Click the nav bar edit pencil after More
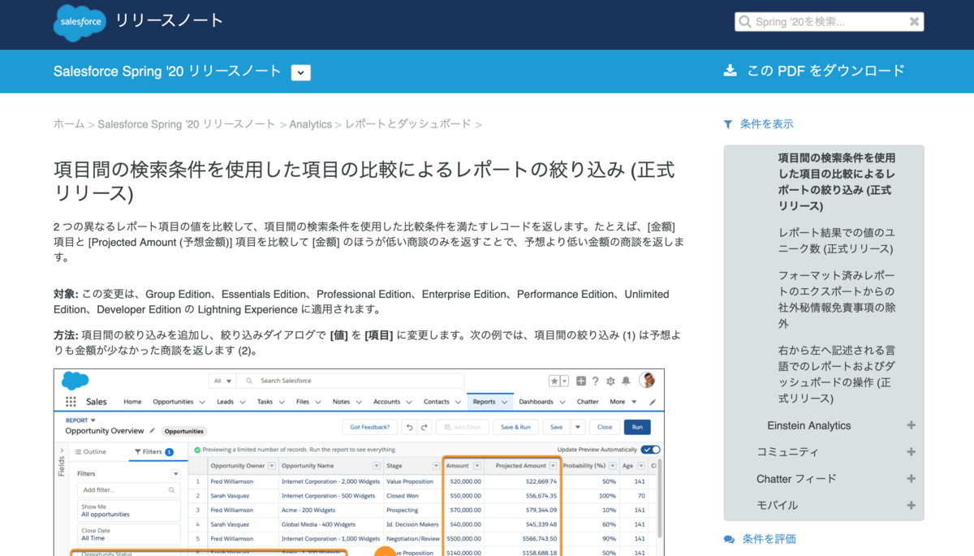974x556 pixels. click(x=653, y=402)
